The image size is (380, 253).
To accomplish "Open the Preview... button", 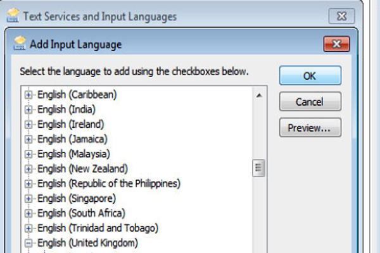I will coord(310,128).
